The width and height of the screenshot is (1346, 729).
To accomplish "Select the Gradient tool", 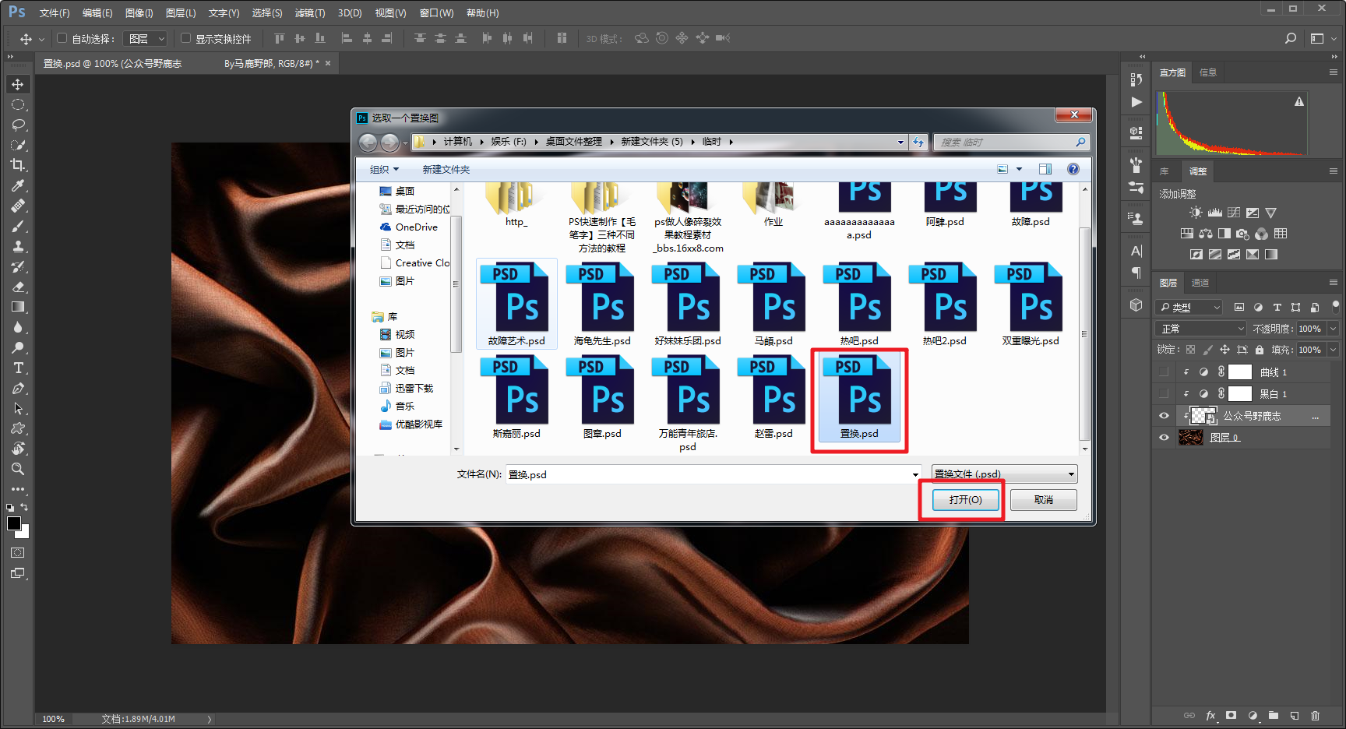I will coord(17,307).
